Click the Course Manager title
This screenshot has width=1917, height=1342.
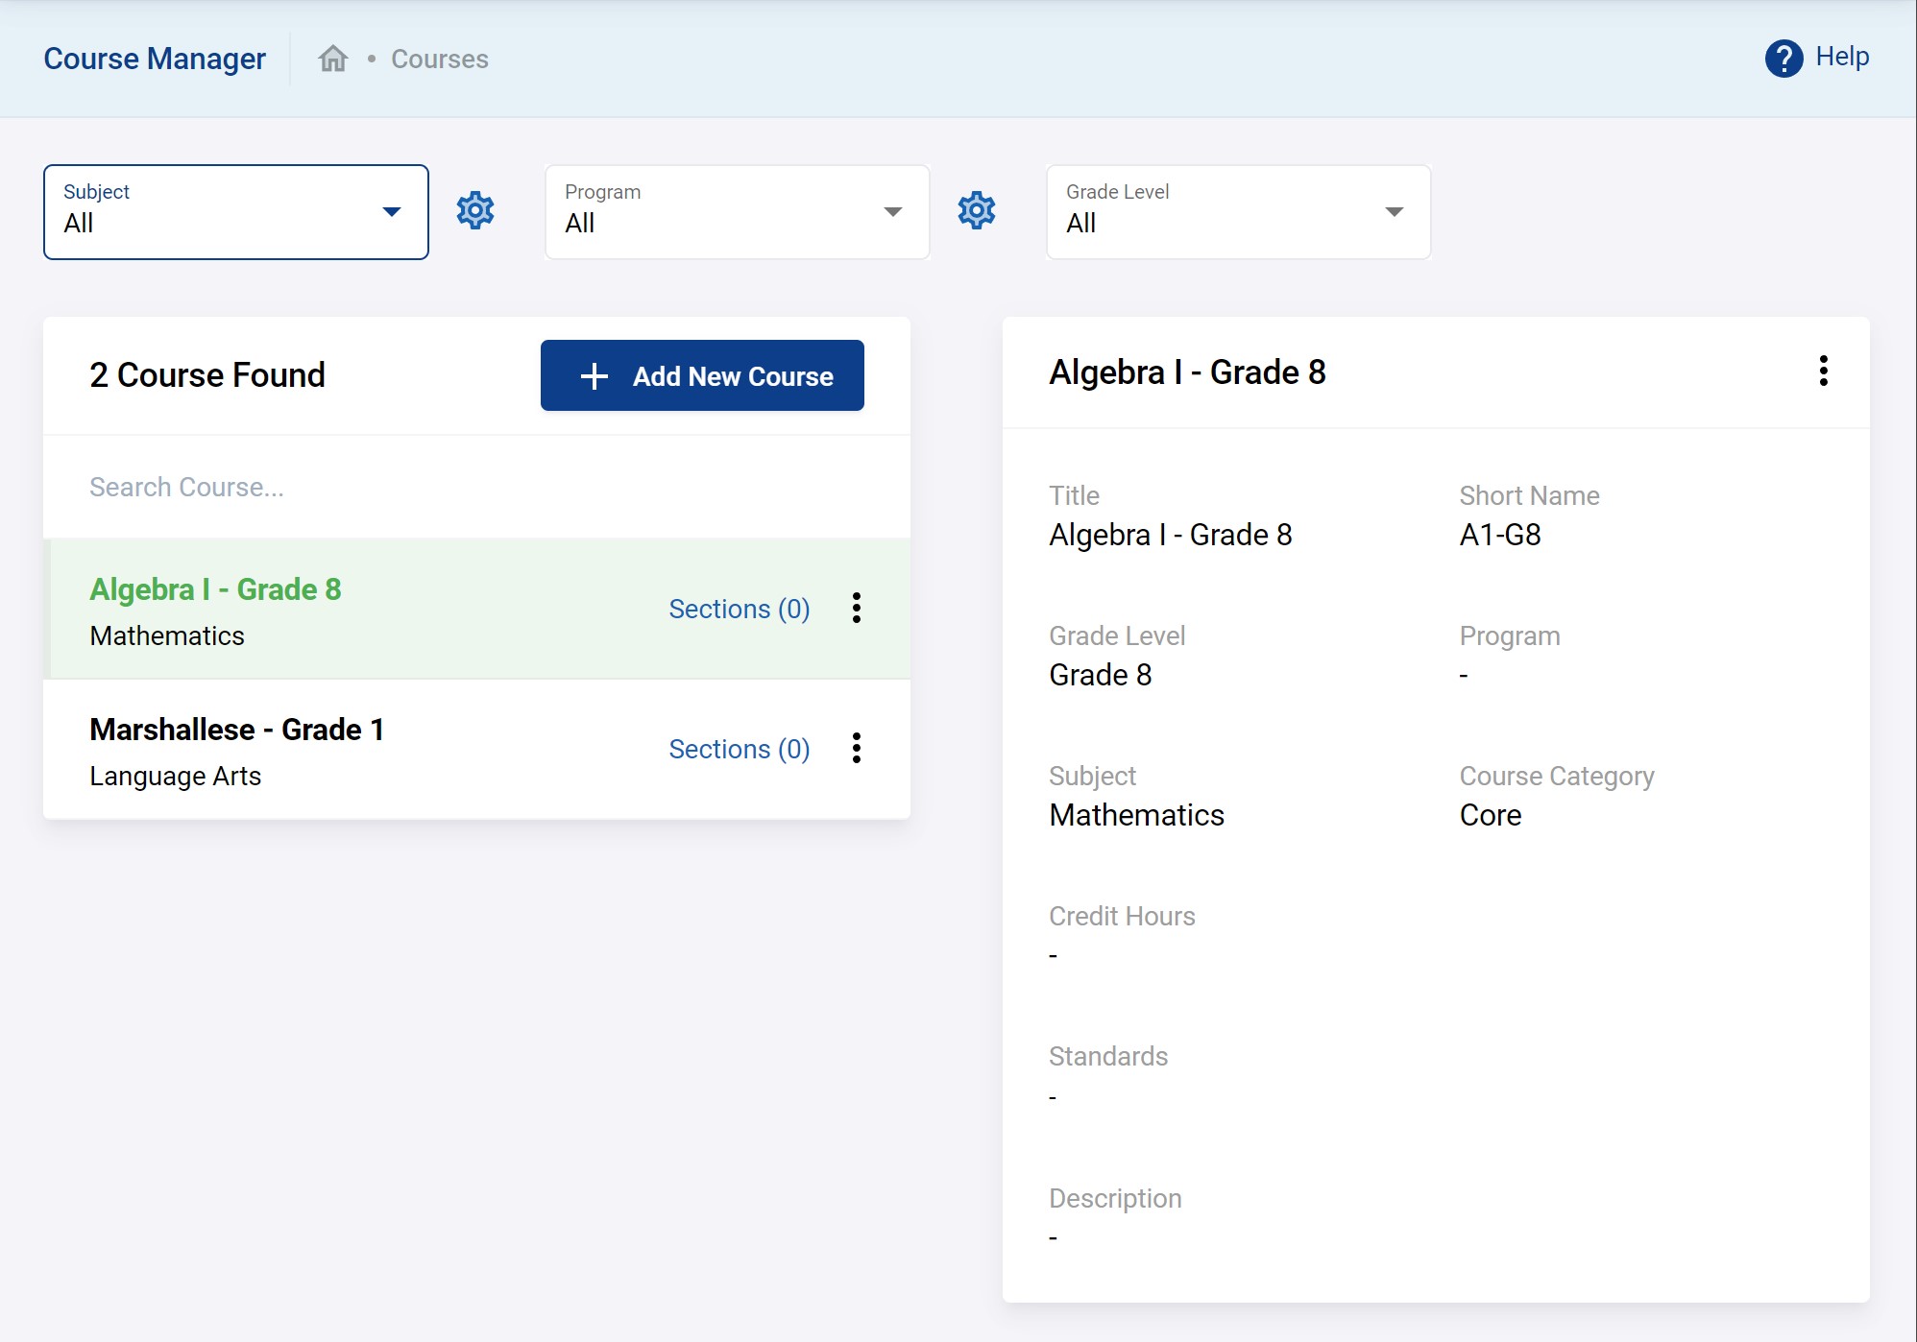(x=155, y=59)
